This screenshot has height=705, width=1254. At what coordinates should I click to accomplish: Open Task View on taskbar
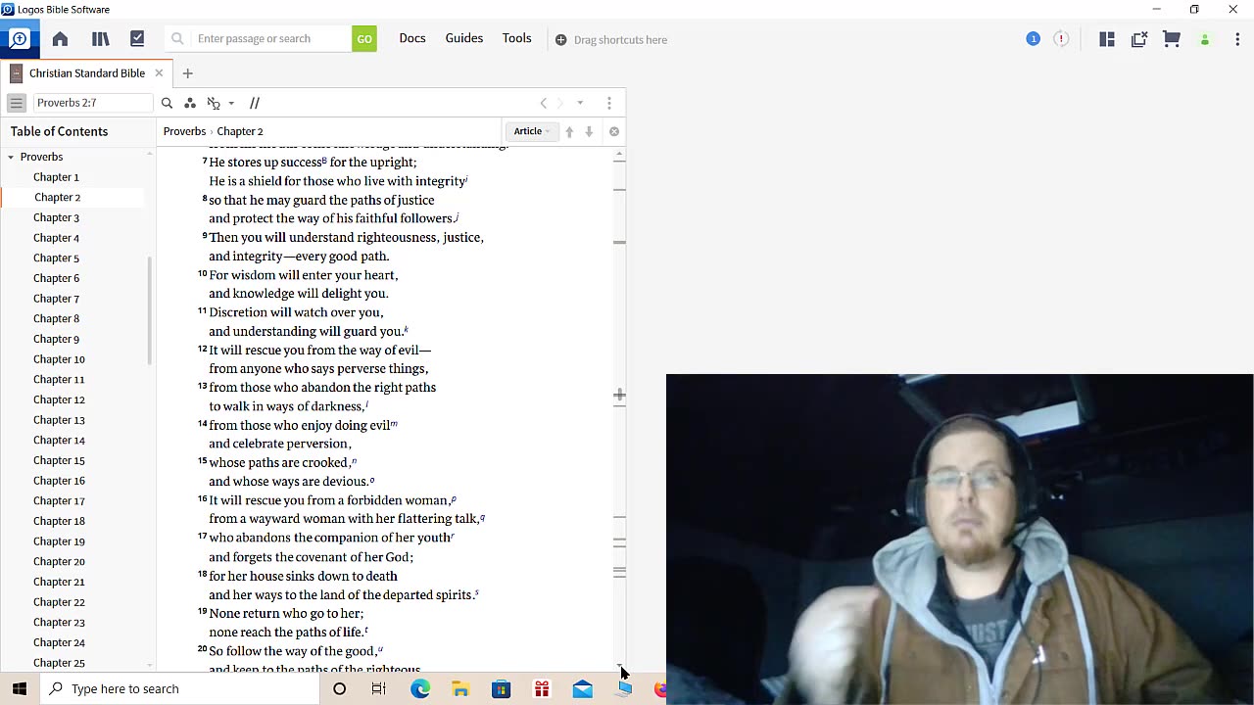[379, 689]
